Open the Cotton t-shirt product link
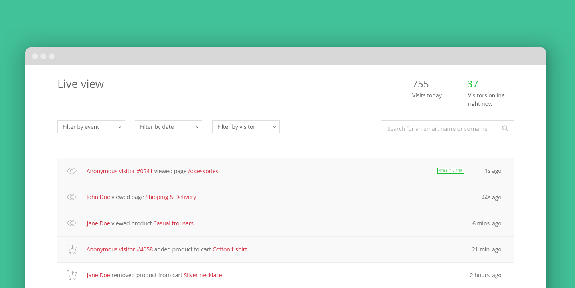 (x=230, y=249)
